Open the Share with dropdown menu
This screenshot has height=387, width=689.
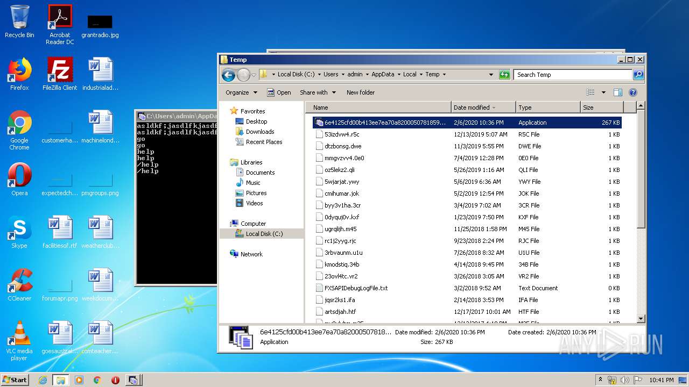coord(318,92)
